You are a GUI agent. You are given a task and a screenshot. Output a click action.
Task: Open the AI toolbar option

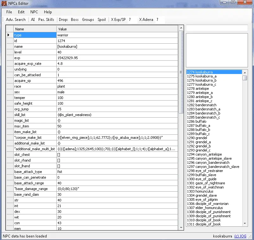click(33, 20)
